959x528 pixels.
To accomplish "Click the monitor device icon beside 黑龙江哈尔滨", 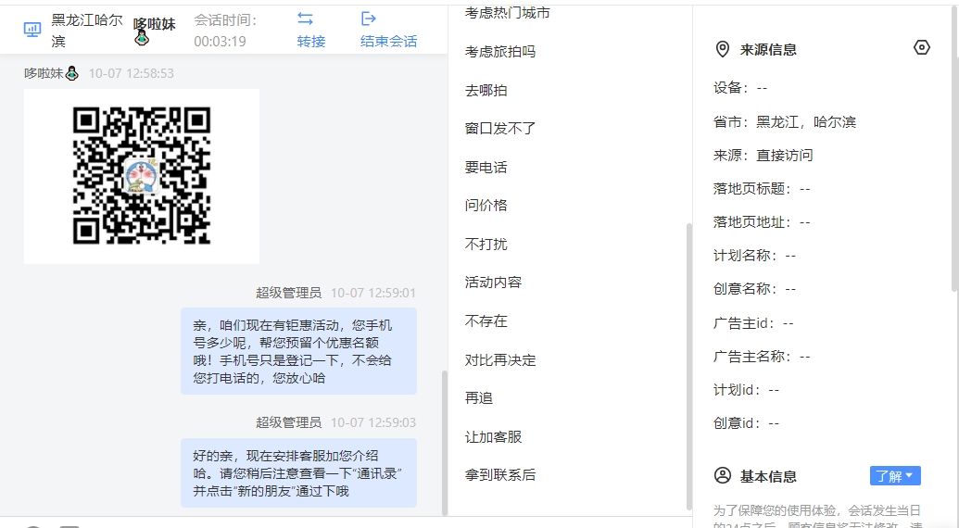I will tap(32, 30).
